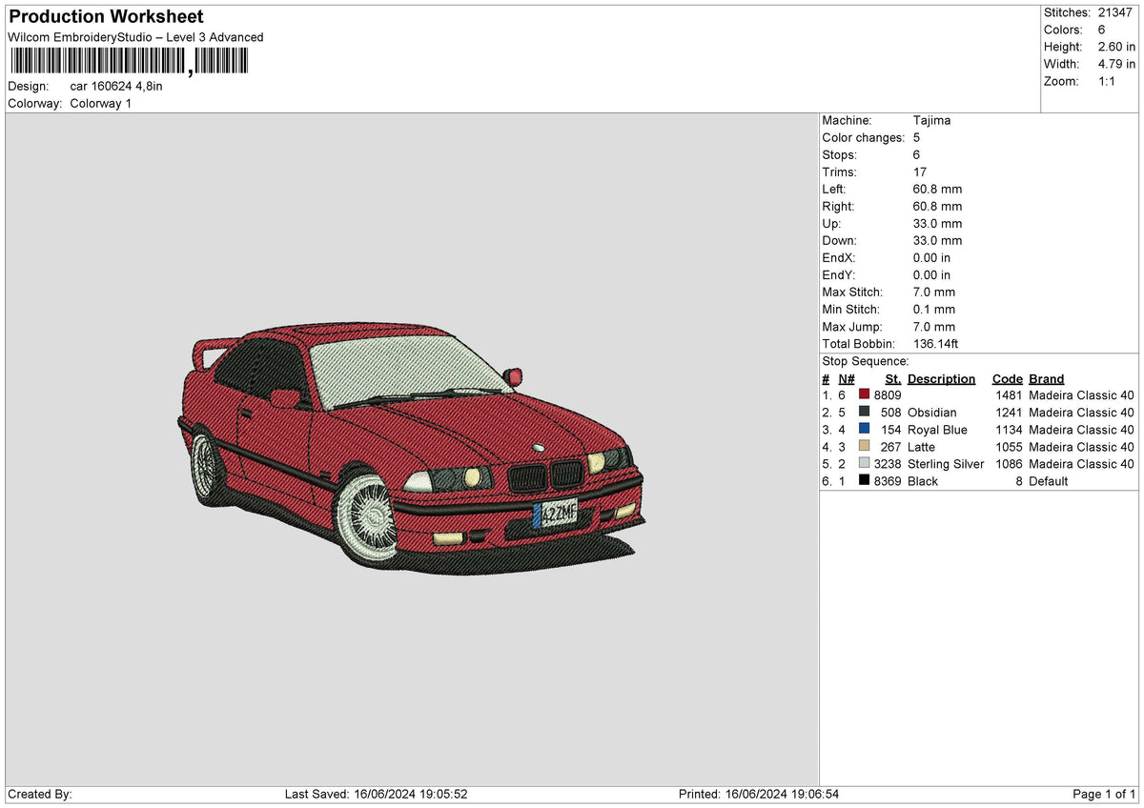Click the barcode under the title
The image size is (1144, 808).
(129, 63)
